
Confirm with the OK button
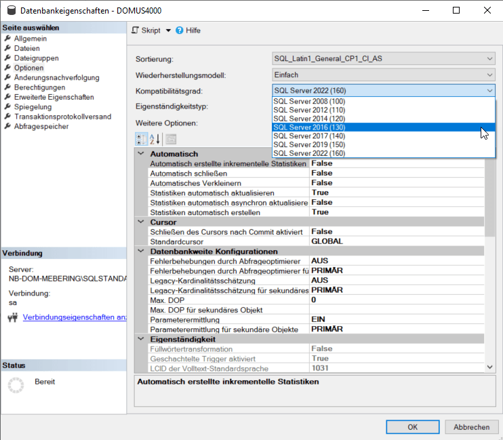pos(413,427)
